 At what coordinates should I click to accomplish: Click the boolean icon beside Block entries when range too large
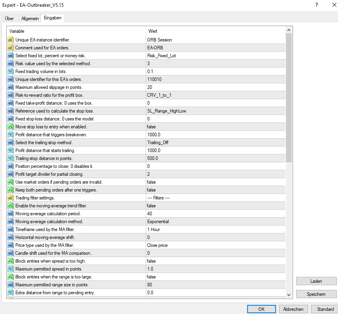pyautogui.click(x=11, y=277)
